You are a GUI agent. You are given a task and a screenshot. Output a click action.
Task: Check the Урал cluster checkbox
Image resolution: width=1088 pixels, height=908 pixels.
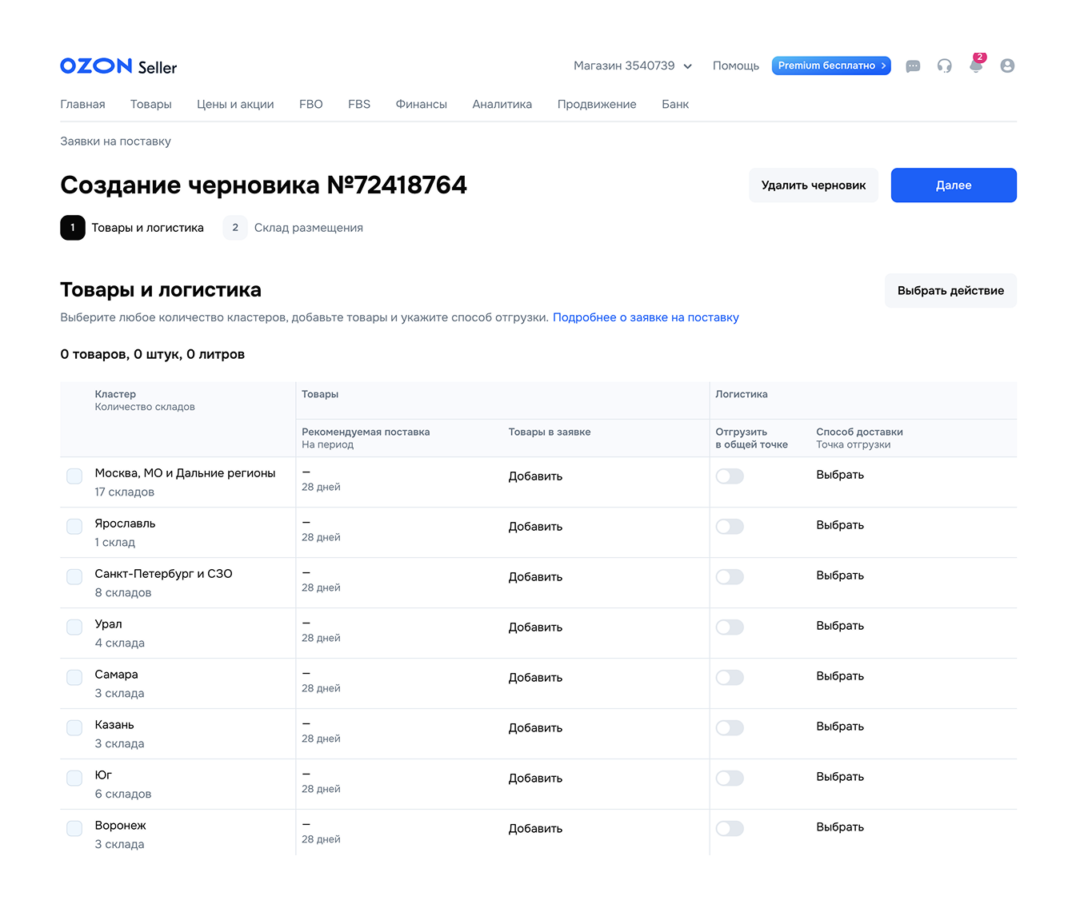74,627
